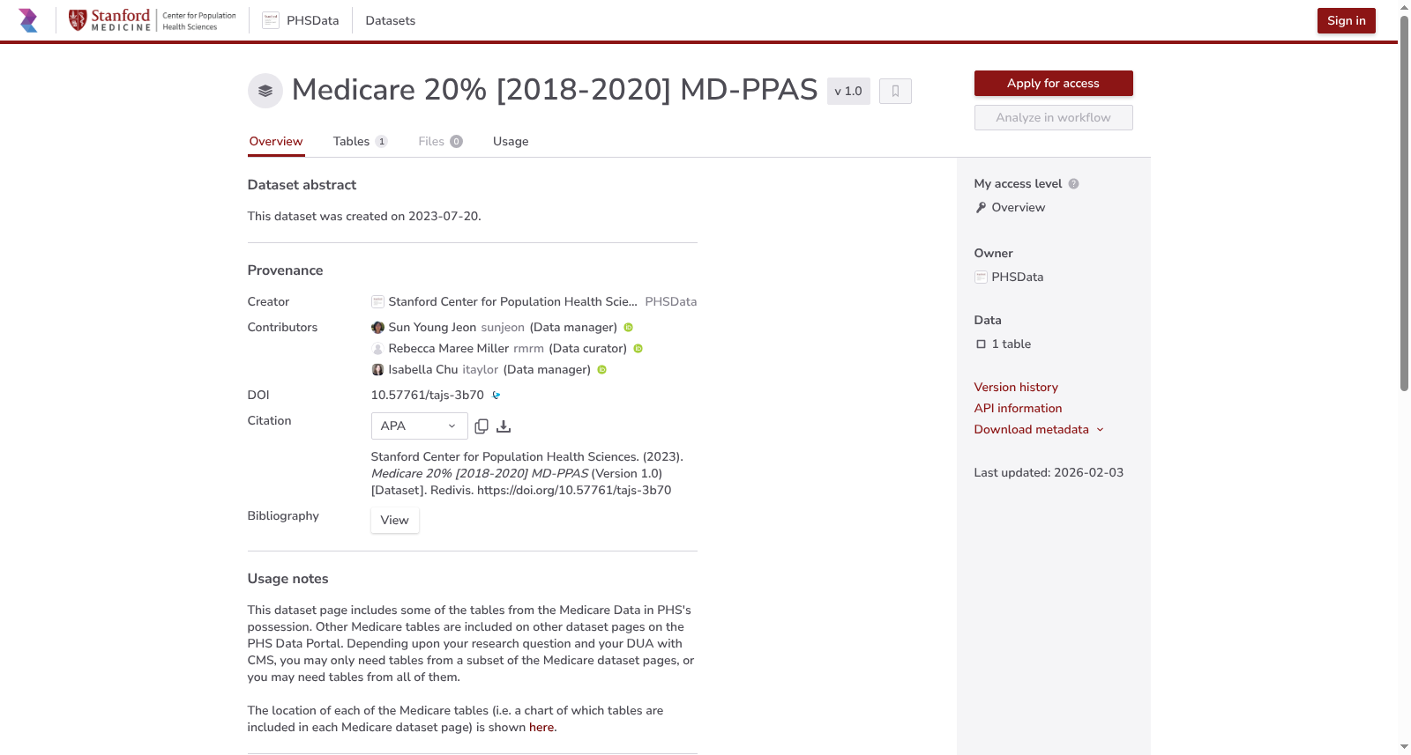This screenshot has width=1411, height=755.
Task: Click the Apply for access button
Action: [1053, 84]
